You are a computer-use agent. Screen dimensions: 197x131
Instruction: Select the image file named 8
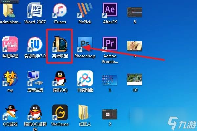click(x=135, y=11)
